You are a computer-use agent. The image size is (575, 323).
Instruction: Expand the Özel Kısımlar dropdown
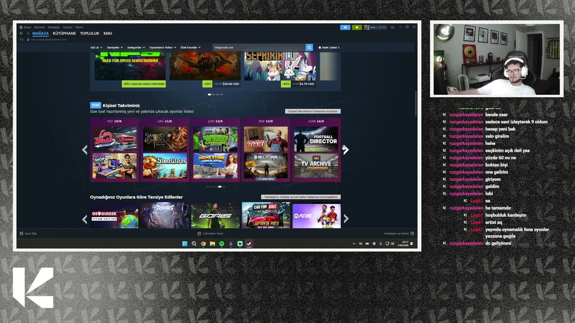point(190,47)
